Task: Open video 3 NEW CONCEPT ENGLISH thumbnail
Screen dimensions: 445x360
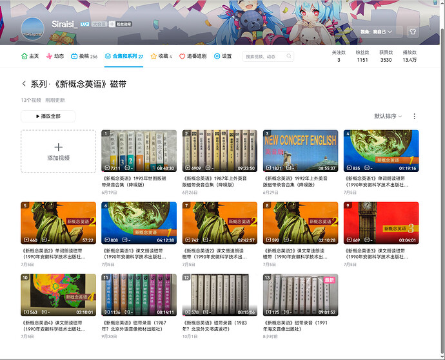Action: coord(301,151)
